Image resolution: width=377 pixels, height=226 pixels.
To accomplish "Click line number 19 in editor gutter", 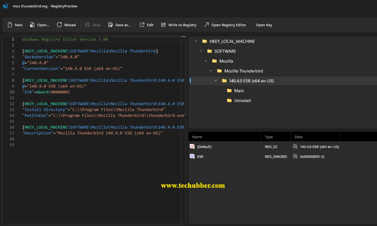I will pos(12,145).
